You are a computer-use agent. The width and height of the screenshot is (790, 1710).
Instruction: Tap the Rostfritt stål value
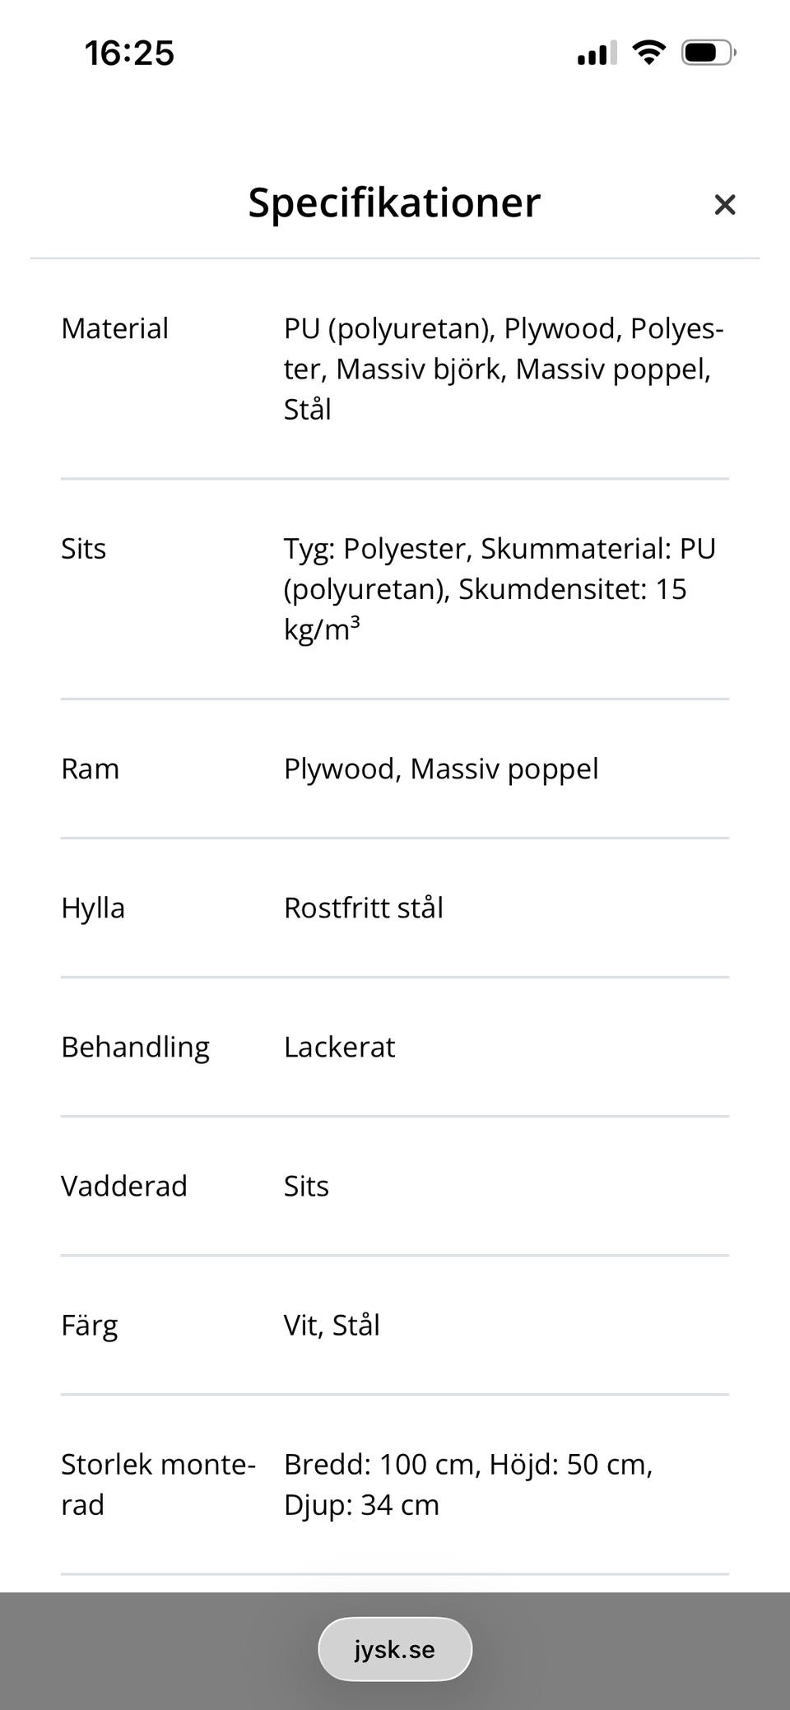pyautogui.click(x=363, y=908)
